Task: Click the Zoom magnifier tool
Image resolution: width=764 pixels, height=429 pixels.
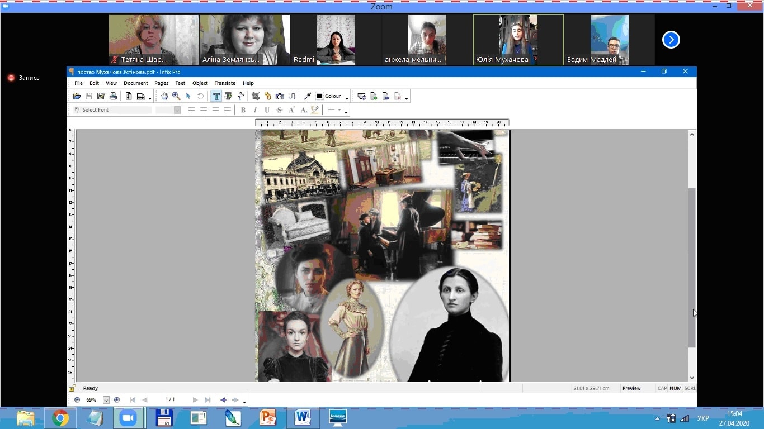Action: (176, 96)
